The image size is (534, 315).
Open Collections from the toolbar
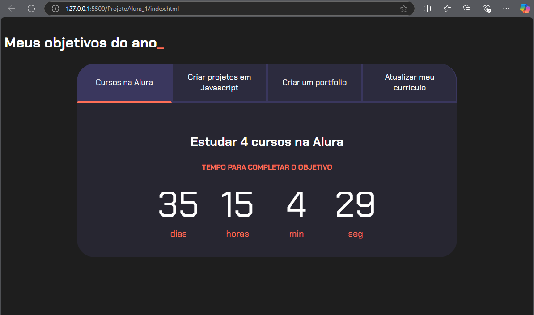click(x=466, y=8)
